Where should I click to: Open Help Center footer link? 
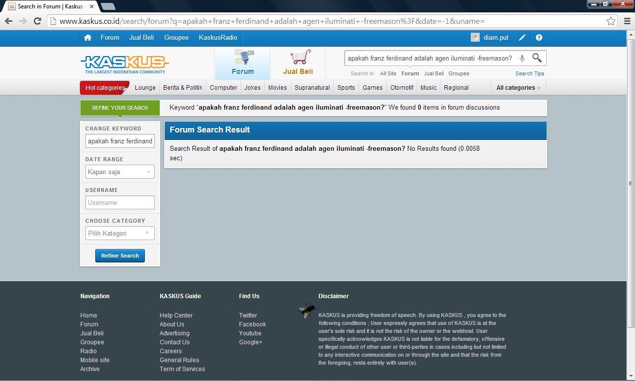click(176, 316)
